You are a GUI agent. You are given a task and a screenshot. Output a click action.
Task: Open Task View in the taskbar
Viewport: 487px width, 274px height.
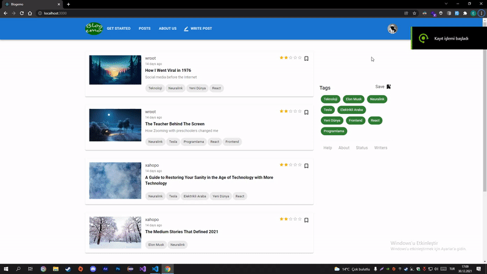(30, 269)
